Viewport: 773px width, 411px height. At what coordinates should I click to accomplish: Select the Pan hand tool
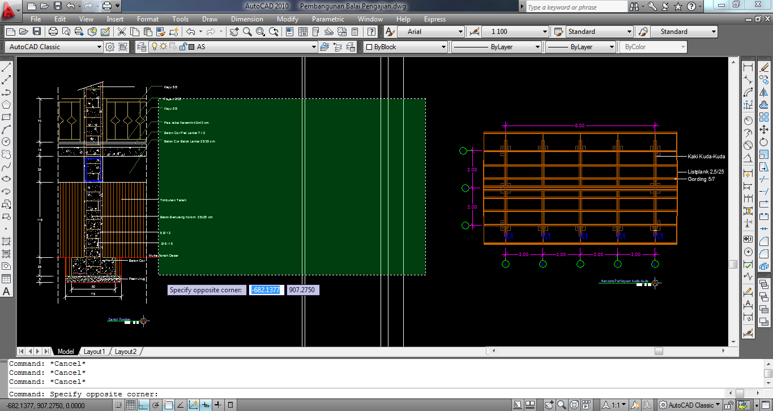point(234,32)
